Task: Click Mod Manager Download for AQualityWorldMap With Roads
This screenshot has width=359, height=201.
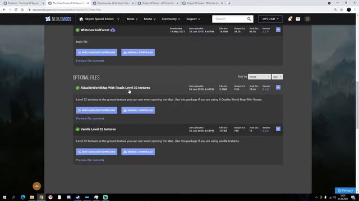Action: pyautogui.click(x=96, y=111)
